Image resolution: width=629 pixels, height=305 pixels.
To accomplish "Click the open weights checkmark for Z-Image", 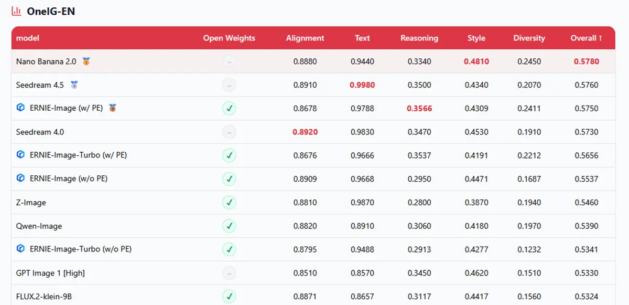I will point(229,202).
